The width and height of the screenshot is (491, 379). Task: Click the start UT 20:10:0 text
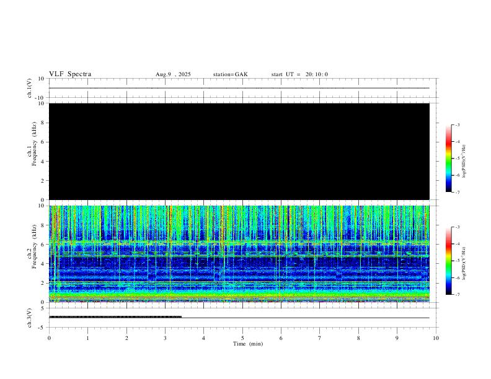coord(299,74)
